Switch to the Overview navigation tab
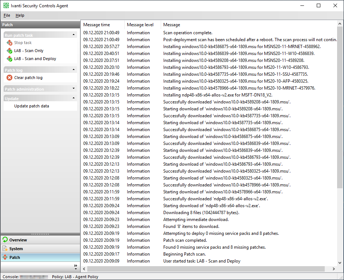Screen dimensions: 344x280 point(40,240)
